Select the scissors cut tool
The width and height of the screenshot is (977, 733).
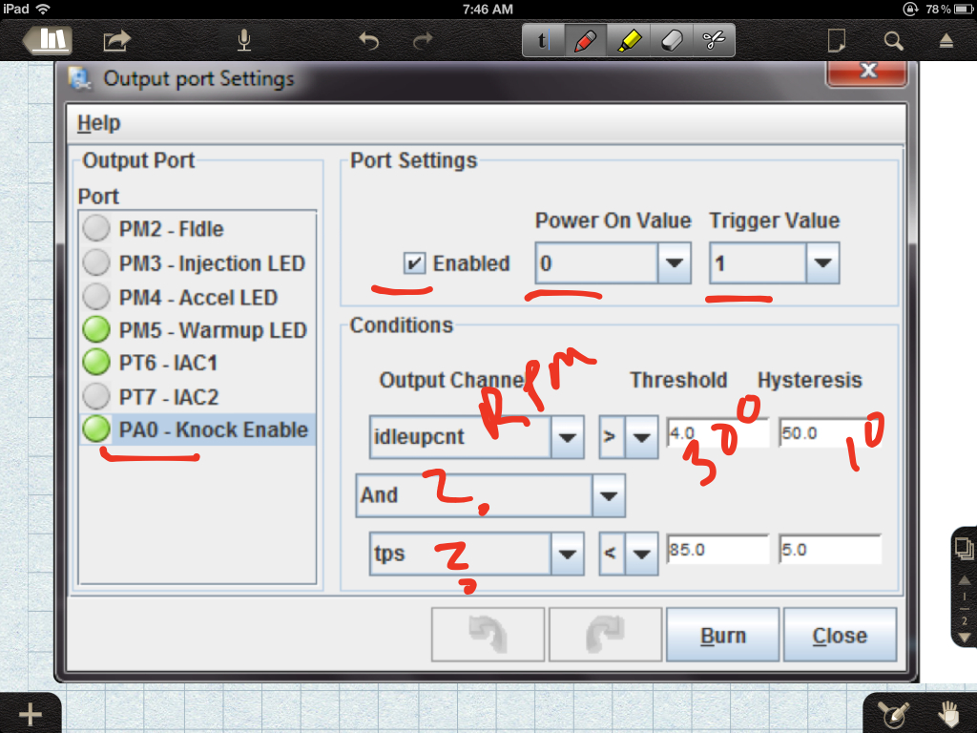point(714,40)
